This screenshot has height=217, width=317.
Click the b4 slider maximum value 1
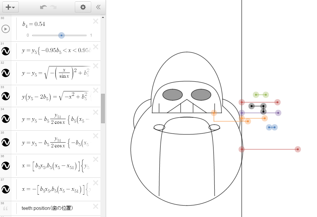[91, 35]
